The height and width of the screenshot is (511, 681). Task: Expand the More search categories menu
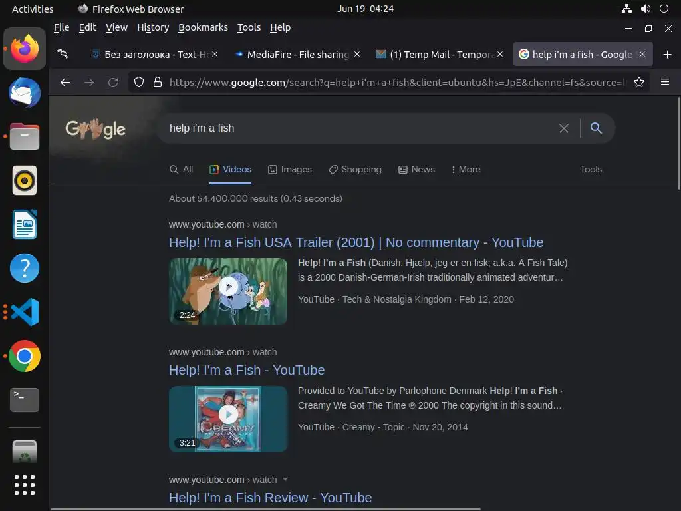click(466, 170)
